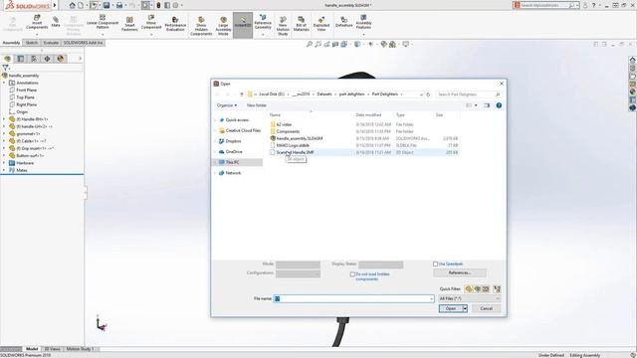Screen dimensions: 637x358
Task: Switch to the Sketch ribbon tab
Action: pyautogui.click(x=32, y=43)
